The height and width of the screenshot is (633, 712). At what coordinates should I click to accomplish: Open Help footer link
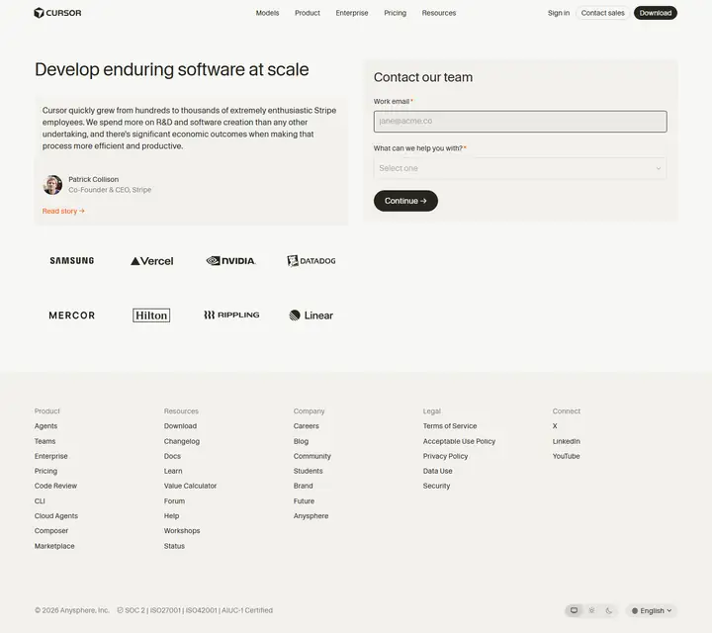tap(171, 516)
